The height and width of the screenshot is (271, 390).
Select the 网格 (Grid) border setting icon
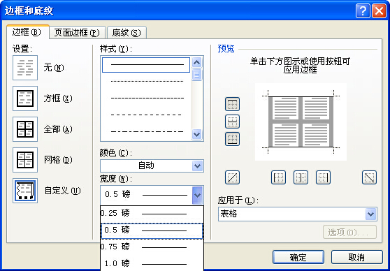(25, 160)
